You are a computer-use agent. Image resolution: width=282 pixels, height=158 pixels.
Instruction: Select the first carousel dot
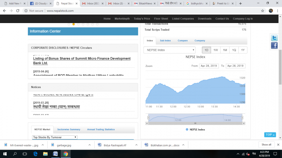tap(69, 24)
